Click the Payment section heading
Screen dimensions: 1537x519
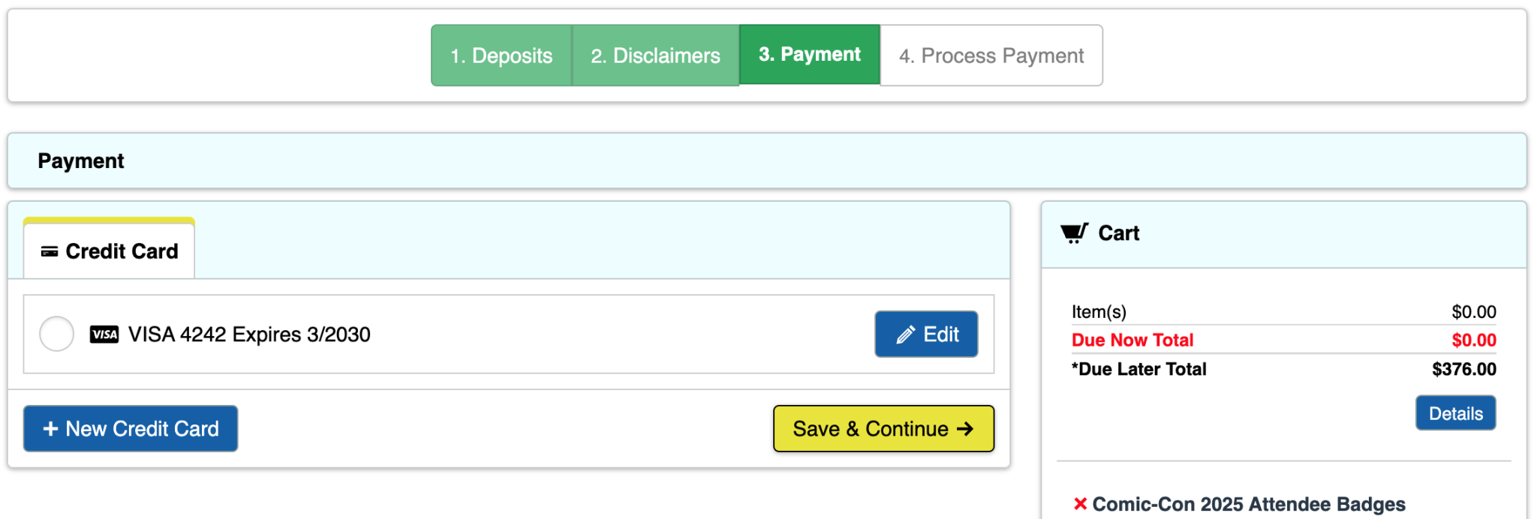81,161
